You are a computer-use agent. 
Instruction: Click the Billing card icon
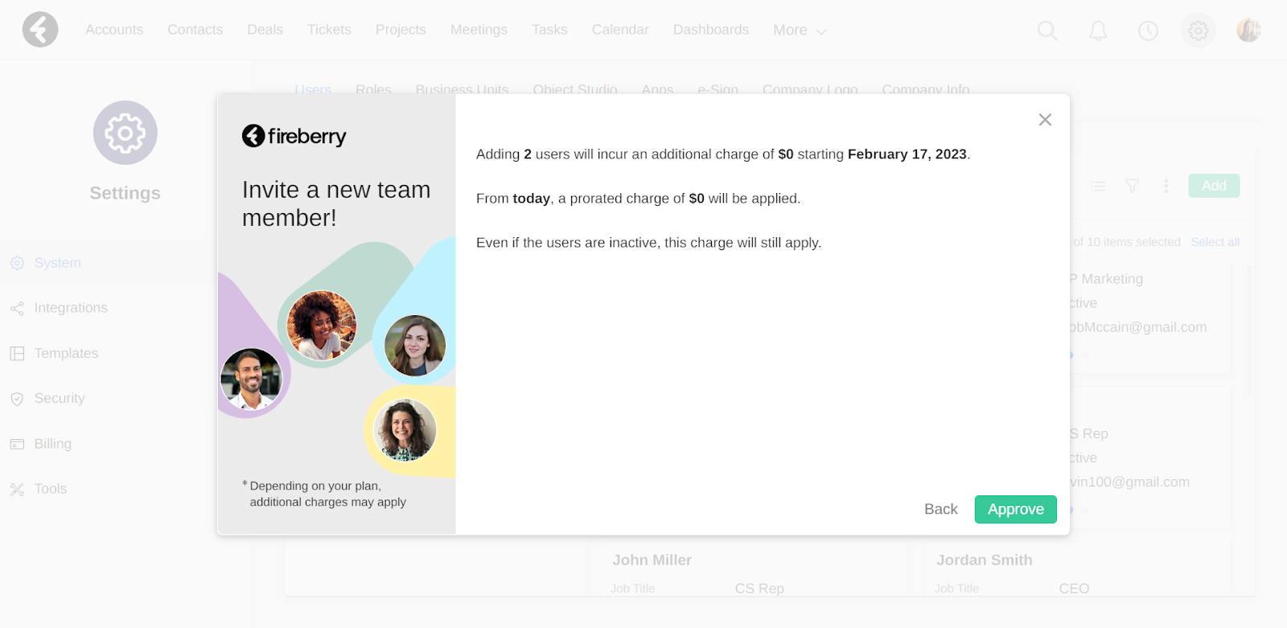[x=17, y=444]
